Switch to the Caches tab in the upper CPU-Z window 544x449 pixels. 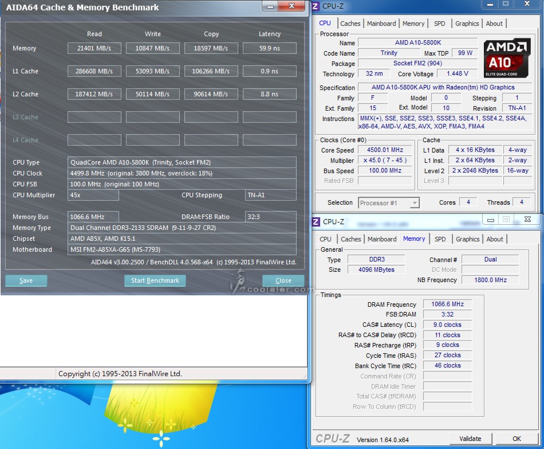point(350,24)
